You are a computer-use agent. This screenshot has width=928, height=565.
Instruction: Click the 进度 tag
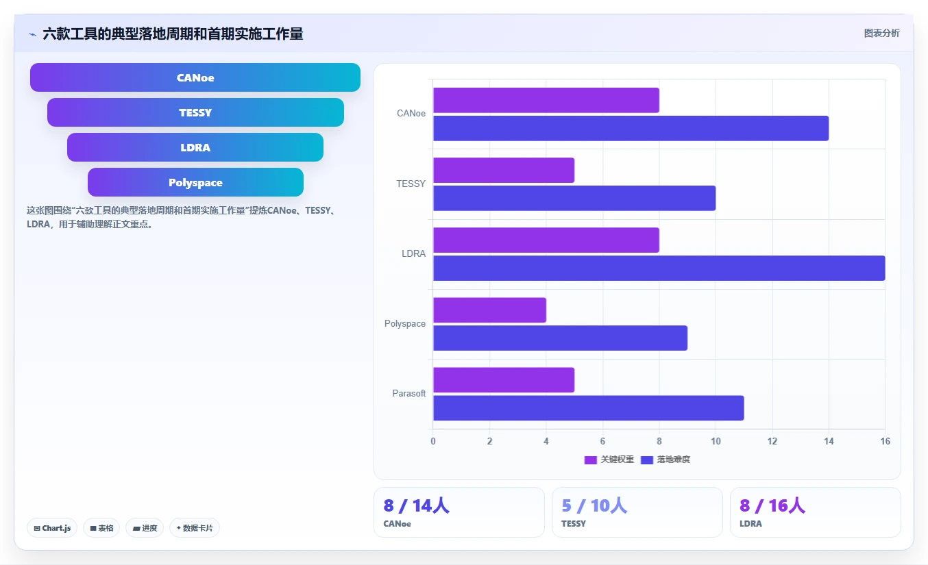[x=145, y=528]
